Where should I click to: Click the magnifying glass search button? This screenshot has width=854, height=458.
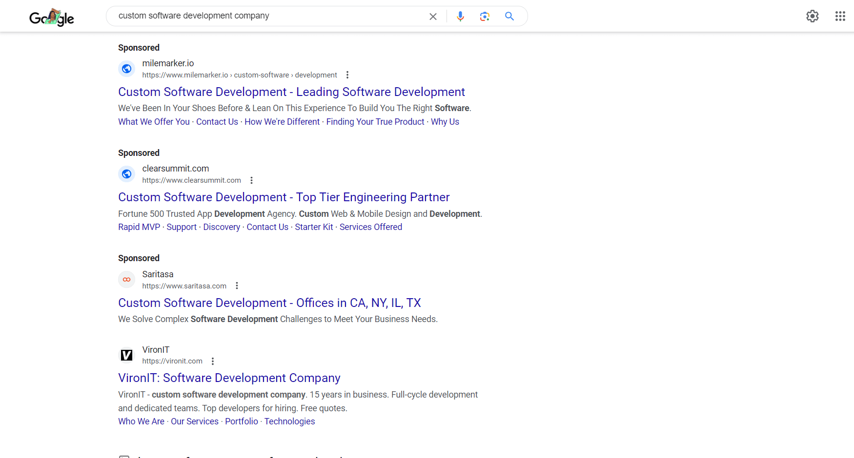coord(509,16)
